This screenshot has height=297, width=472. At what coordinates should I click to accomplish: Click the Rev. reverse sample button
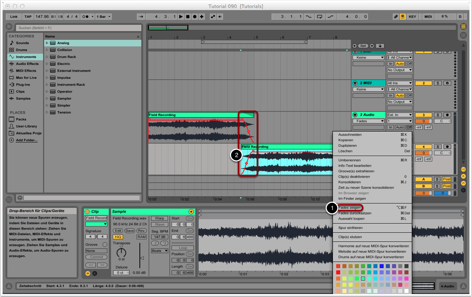coord(142,231)
